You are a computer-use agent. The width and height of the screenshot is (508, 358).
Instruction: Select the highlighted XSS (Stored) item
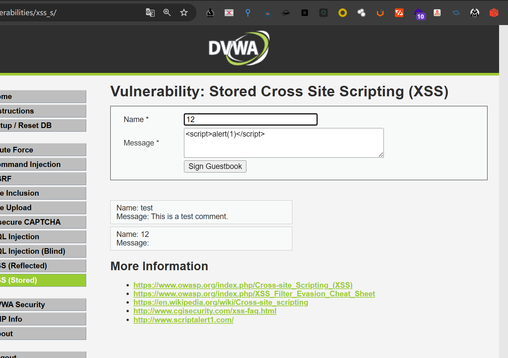tap(43, 280)
